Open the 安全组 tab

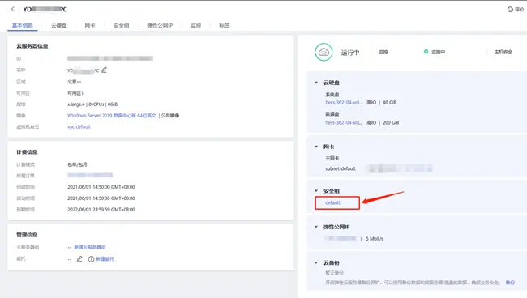coord(121,25)
